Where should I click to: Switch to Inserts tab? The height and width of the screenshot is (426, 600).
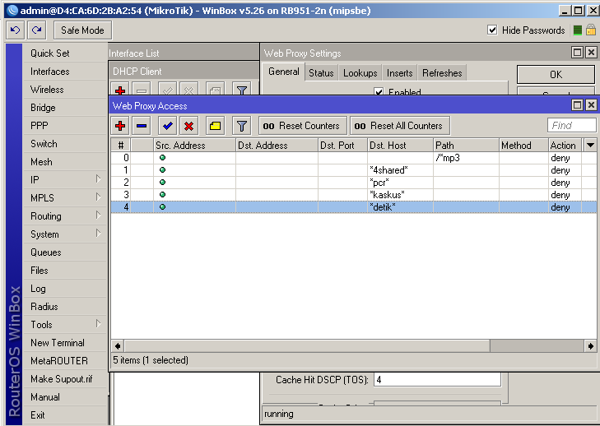pyautogui.click(x=399, y=73)
